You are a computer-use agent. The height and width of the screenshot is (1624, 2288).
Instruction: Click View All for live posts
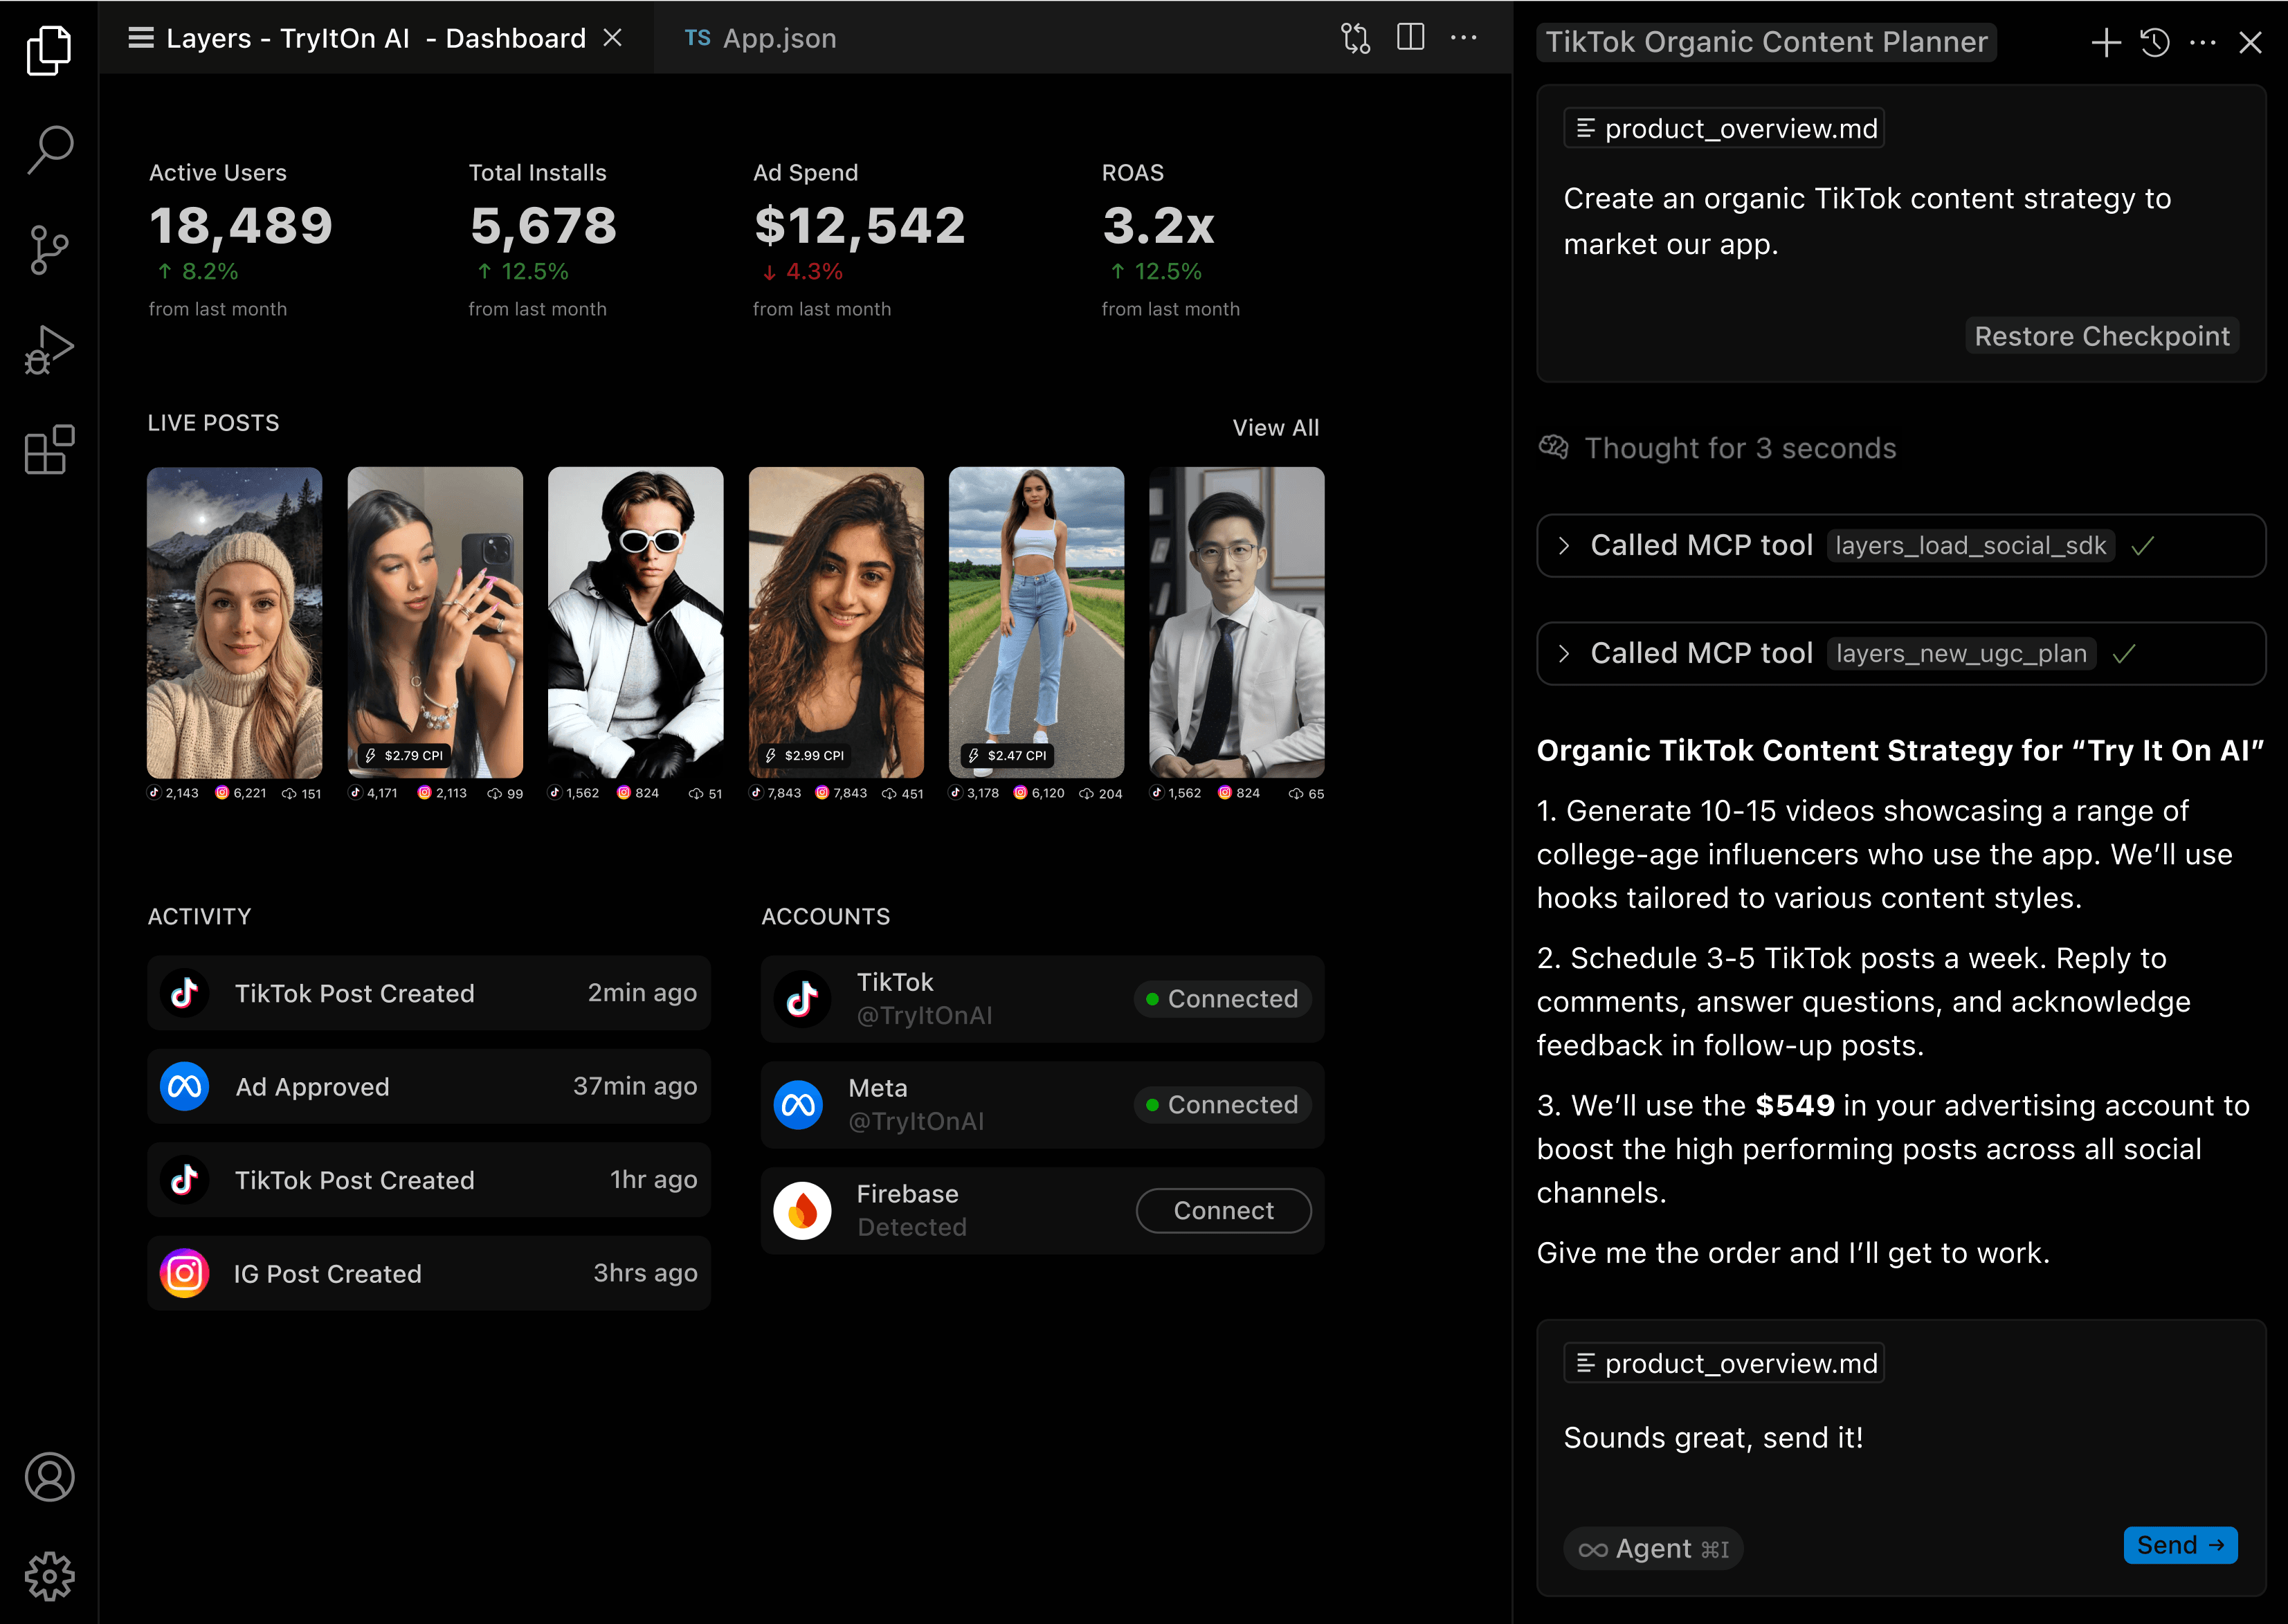coord(1275,428)
